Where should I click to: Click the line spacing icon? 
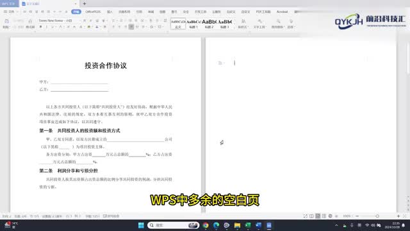point(143,27)
